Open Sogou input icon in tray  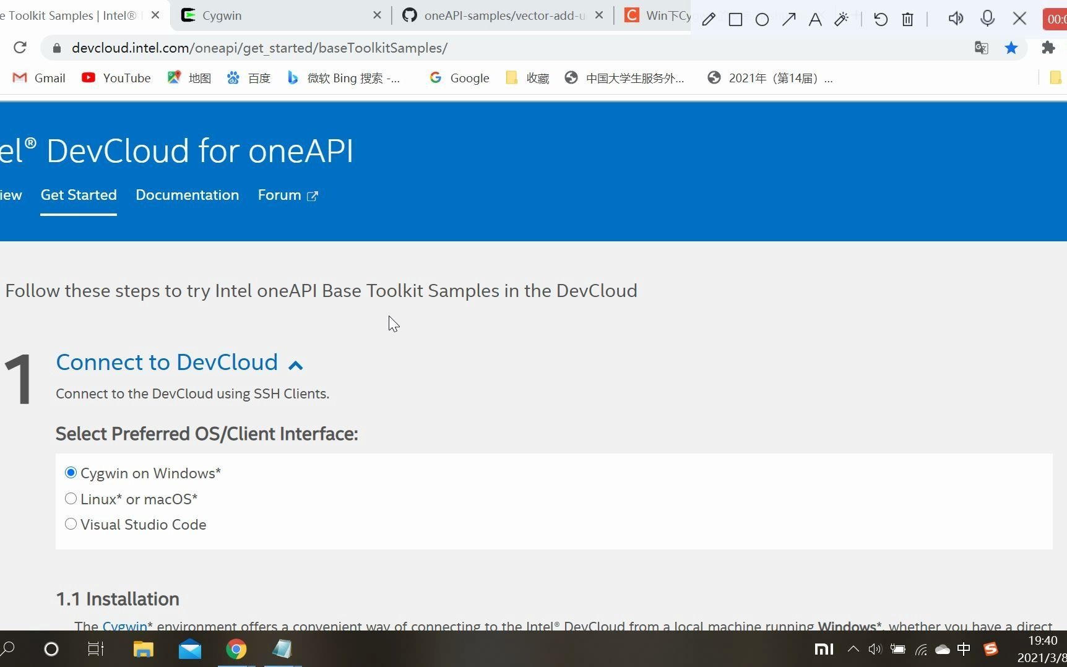[991, 649]
